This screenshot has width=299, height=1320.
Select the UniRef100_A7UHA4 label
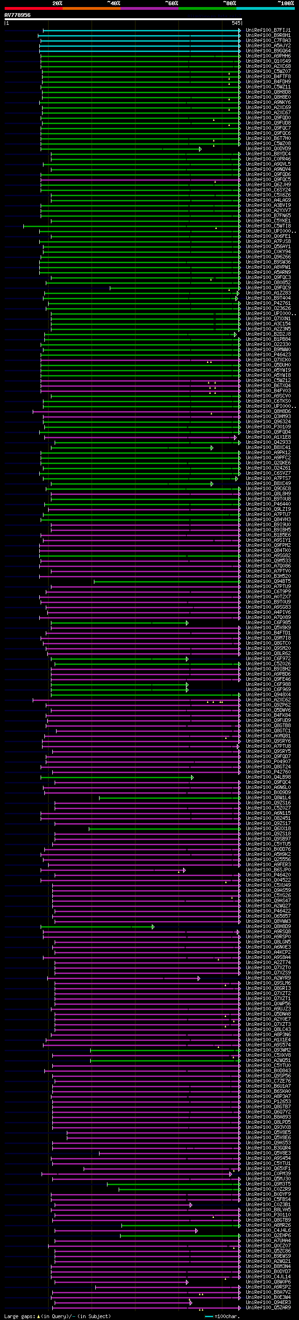coord(268,1240)
